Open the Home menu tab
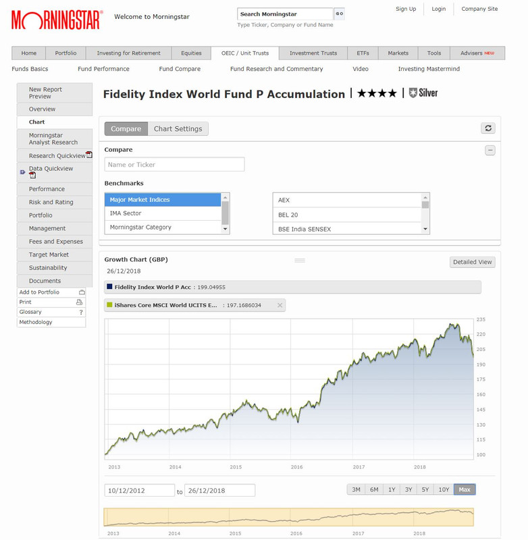The height and width of the screenshot is (540, 528). point(29,53)
